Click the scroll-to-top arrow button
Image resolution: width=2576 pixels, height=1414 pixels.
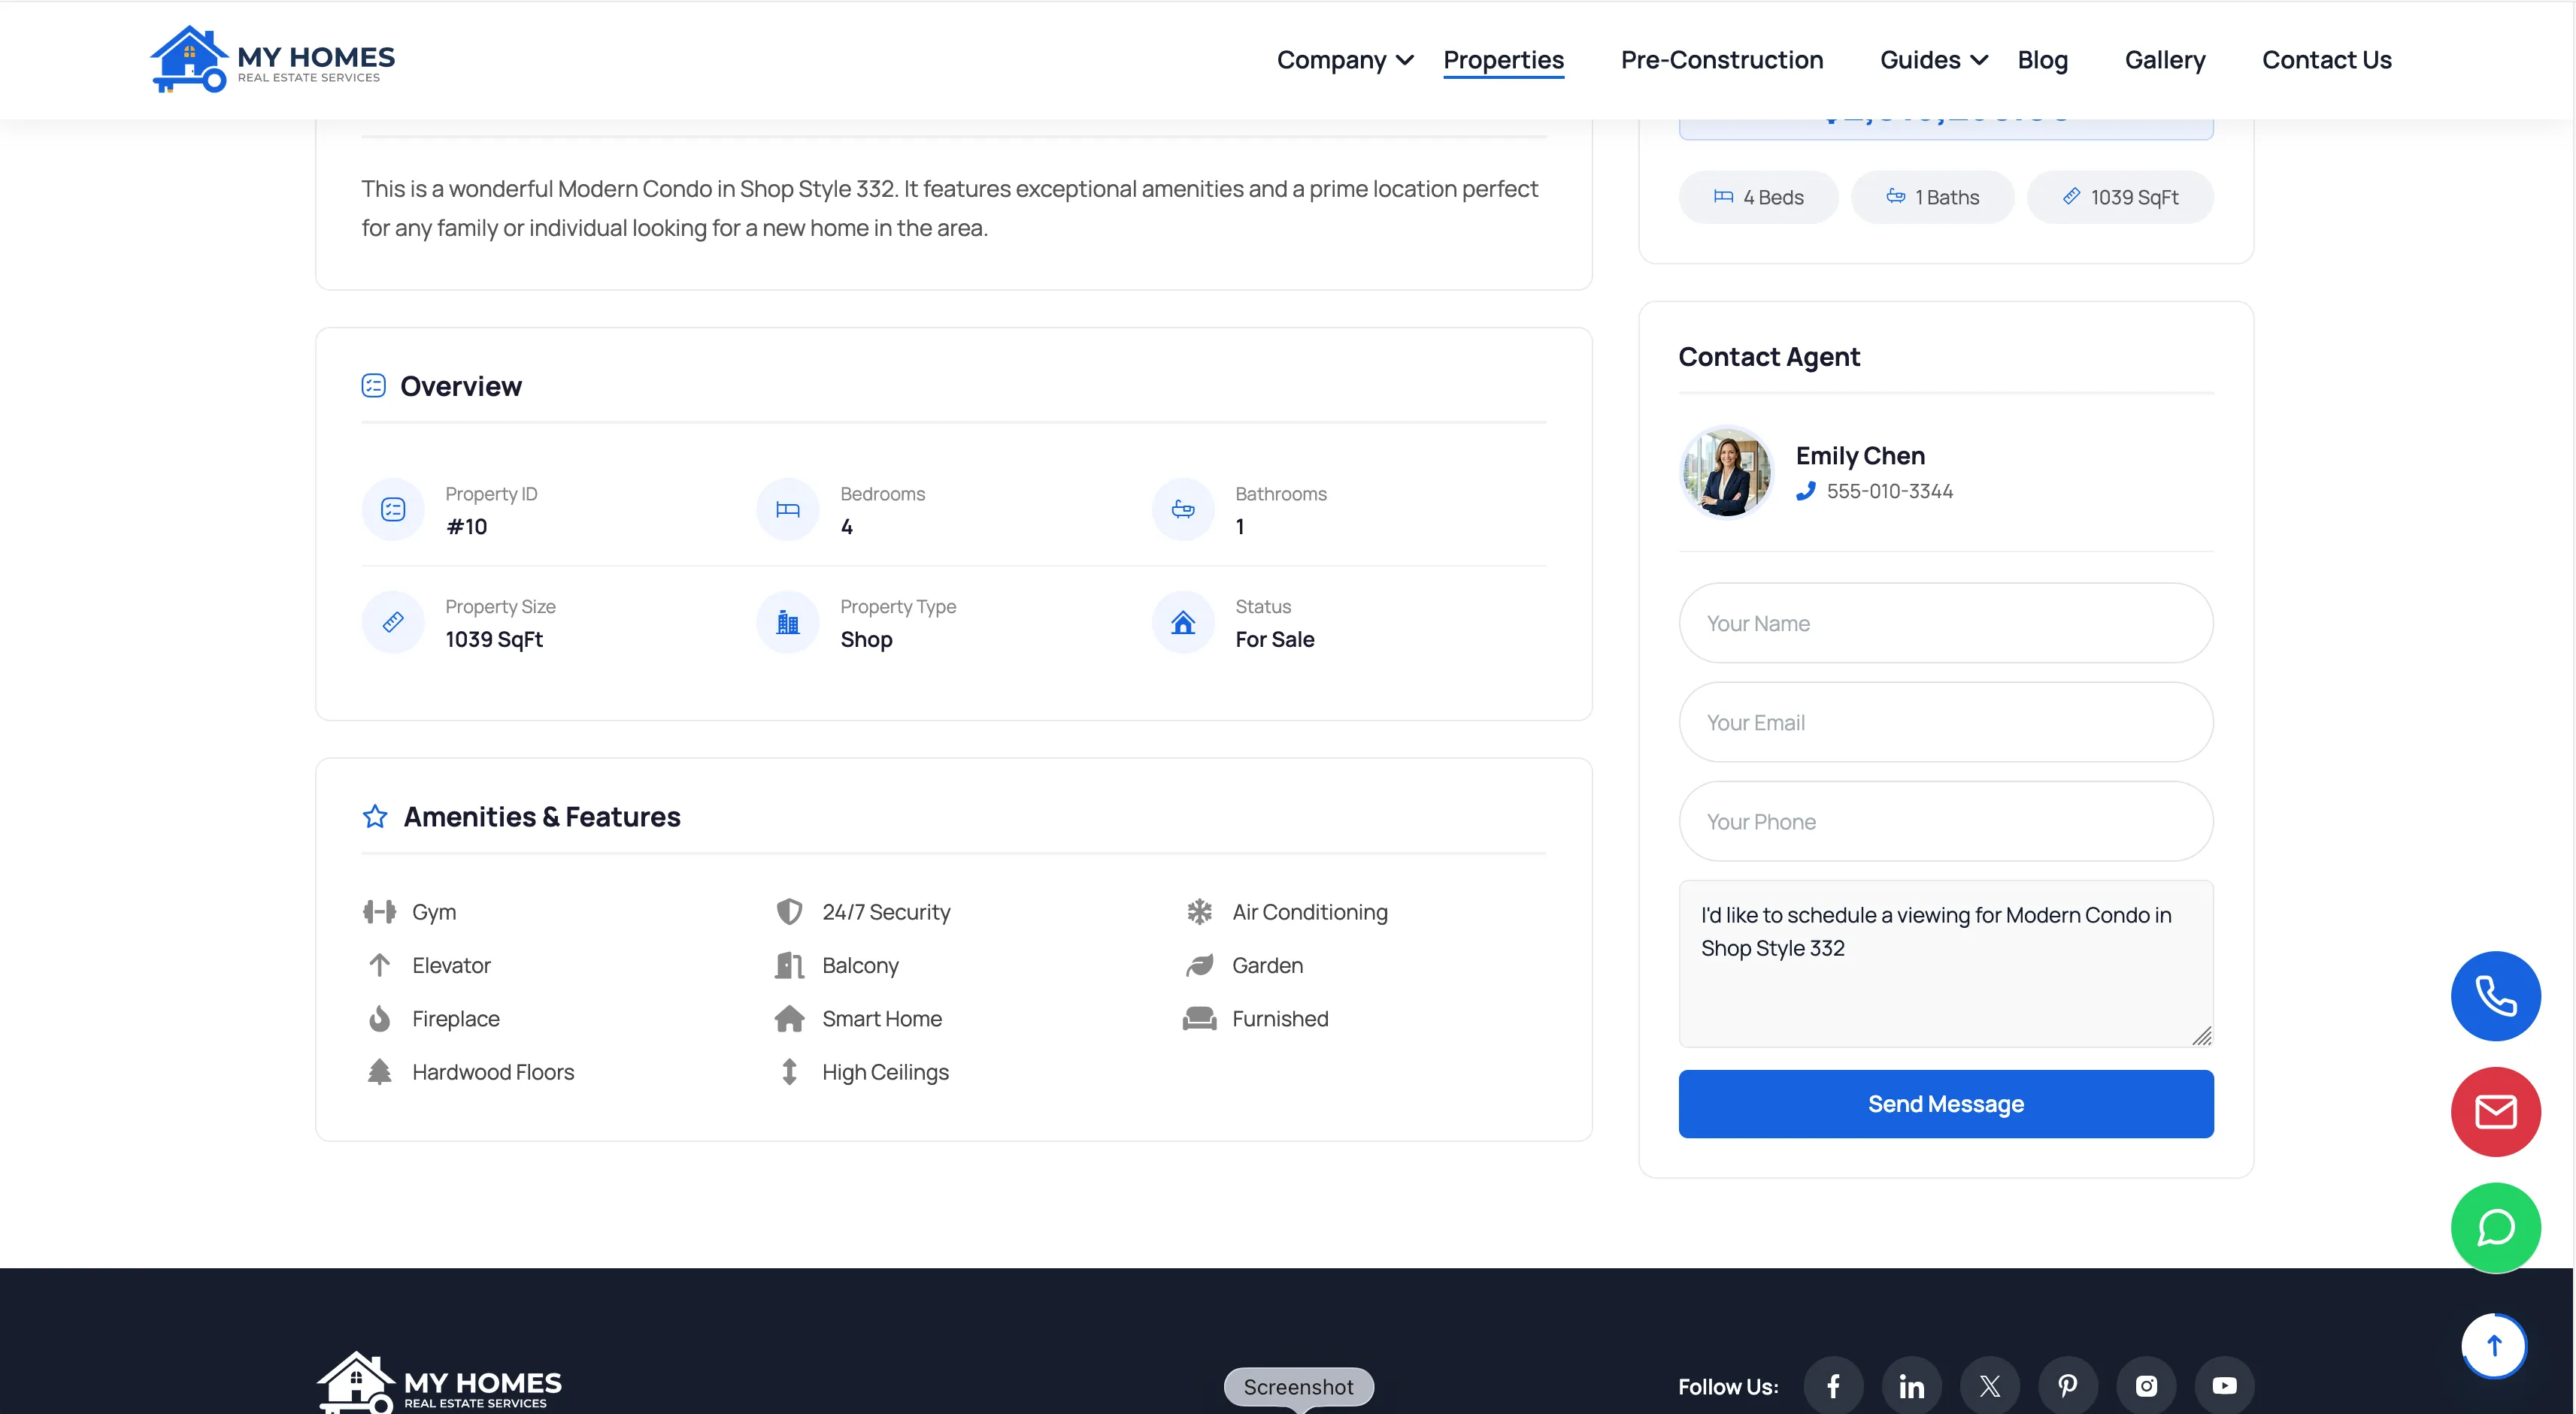(2494, 1345)
